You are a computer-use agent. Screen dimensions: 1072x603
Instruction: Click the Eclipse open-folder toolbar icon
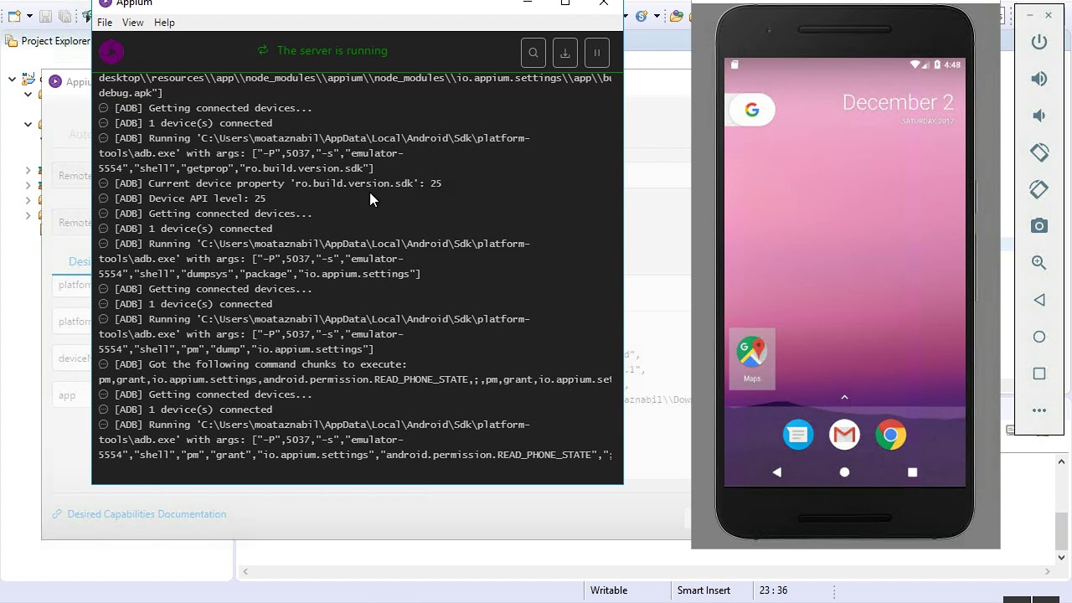[676, 16]
